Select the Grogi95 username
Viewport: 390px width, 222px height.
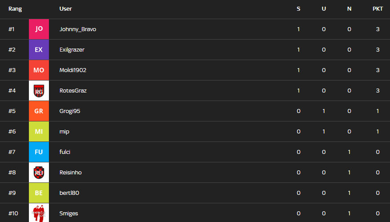[70, 111]
